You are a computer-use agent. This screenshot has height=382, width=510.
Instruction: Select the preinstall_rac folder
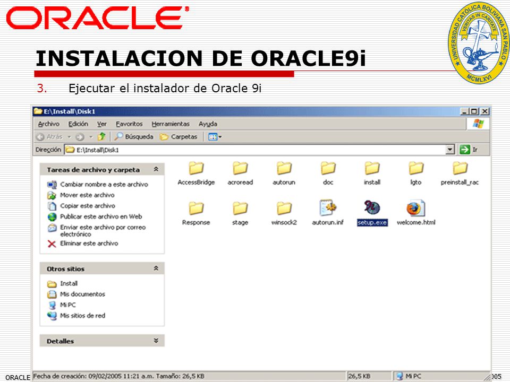[460, 174]
